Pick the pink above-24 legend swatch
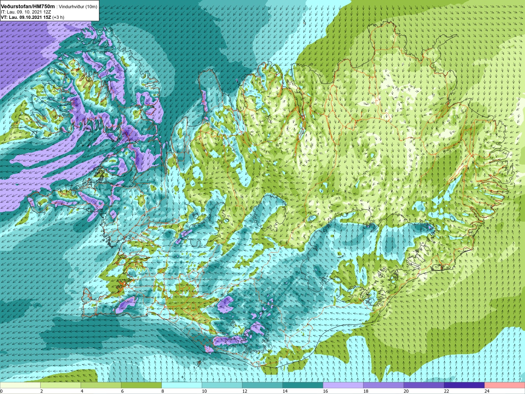 505,385
